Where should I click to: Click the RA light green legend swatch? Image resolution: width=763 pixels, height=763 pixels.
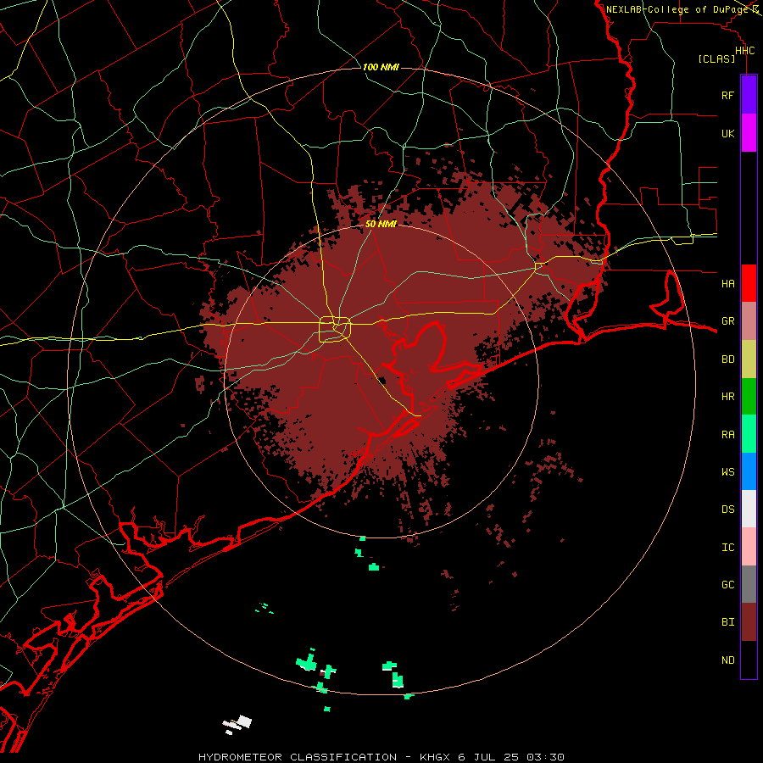[x=749, y=434]
